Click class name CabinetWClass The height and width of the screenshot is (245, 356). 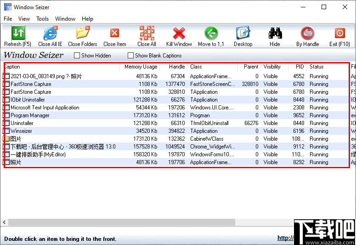207,139
